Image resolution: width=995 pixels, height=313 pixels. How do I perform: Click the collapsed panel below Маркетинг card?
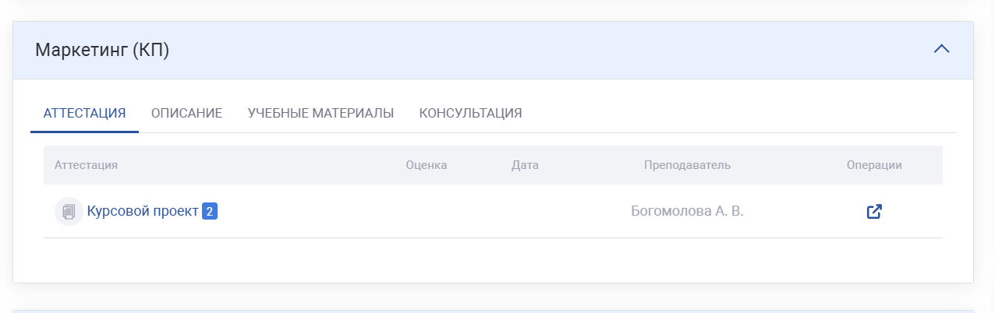493,311
